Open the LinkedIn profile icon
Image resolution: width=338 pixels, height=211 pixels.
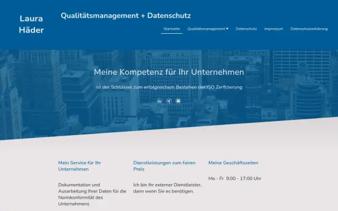[x=159, y=101]
